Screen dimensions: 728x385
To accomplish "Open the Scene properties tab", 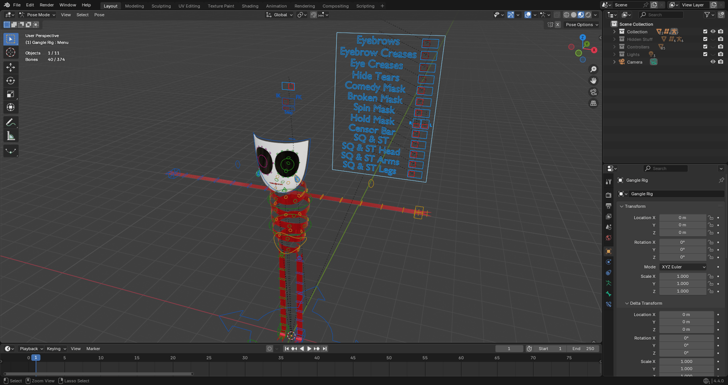I will pos(609,227).
